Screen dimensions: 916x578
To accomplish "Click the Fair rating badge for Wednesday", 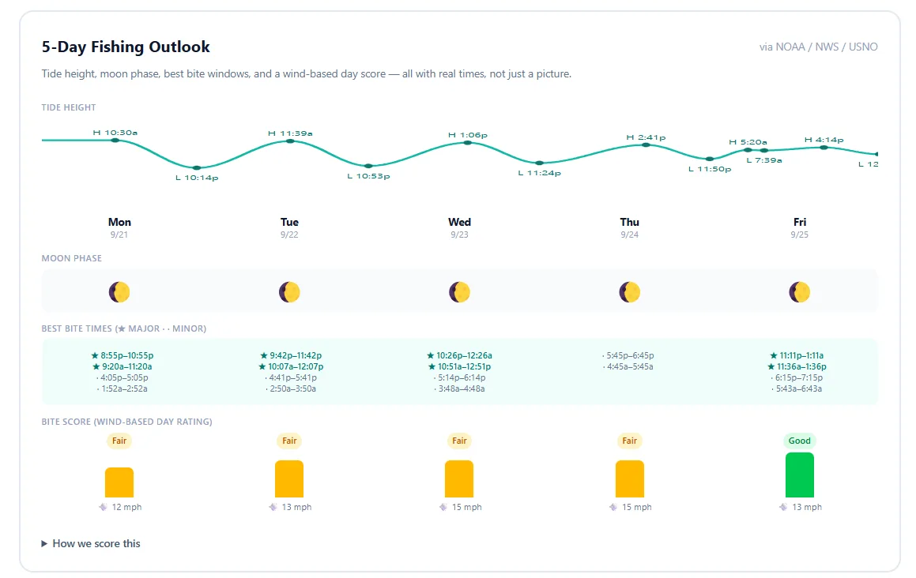I will [459, 441].
